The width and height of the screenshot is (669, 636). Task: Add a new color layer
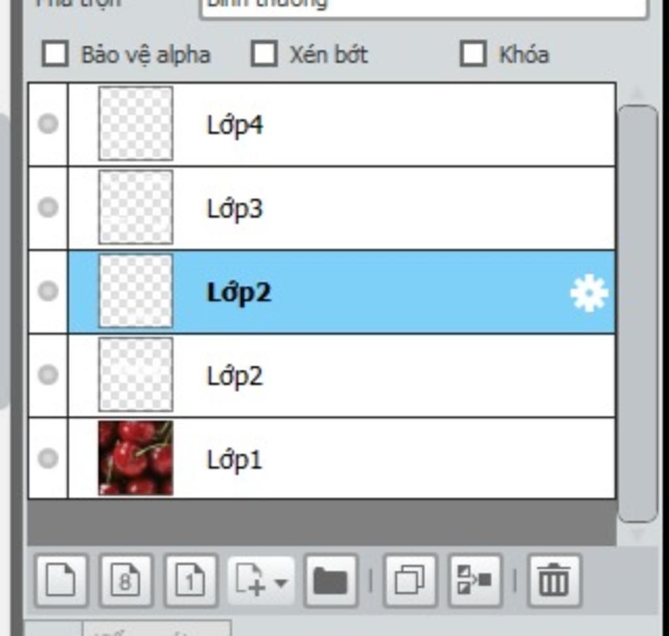click(x=61, y=580)
